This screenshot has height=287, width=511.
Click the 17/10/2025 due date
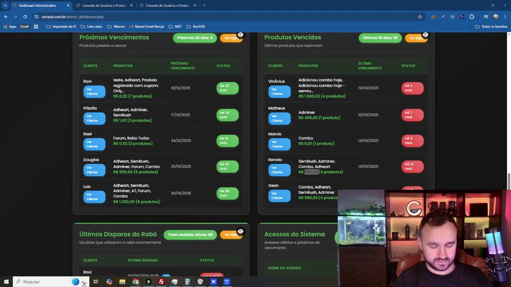(x=180, y=115)
